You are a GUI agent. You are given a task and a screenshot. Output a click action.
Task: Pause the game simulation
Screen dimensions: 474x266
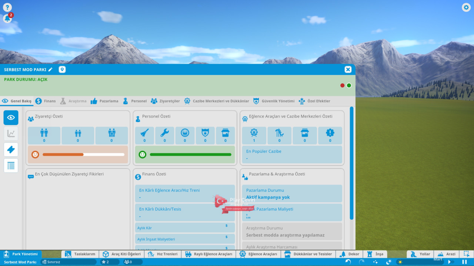click(x=464, y=262)
